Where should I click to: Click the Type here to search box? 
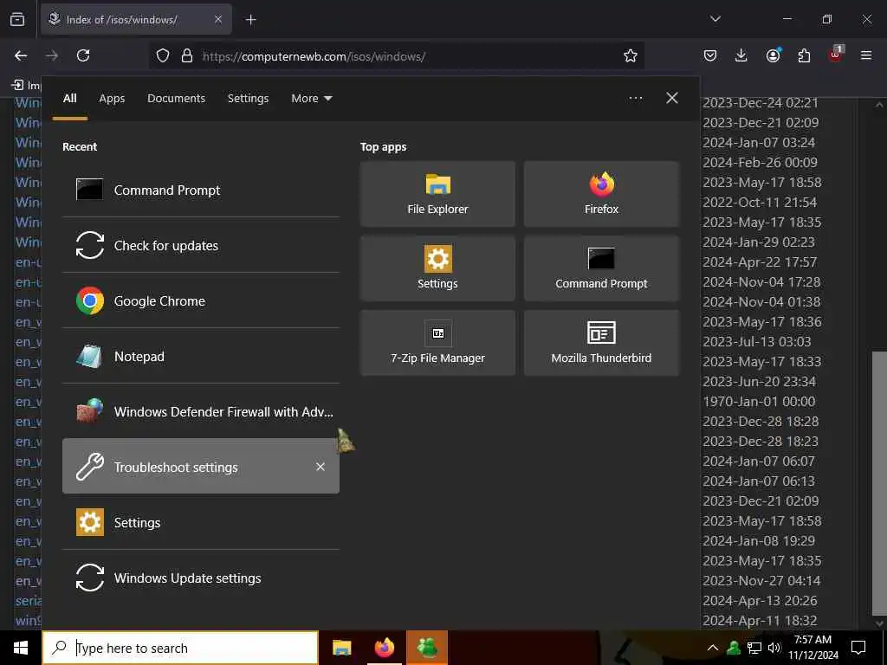(180, 648)
